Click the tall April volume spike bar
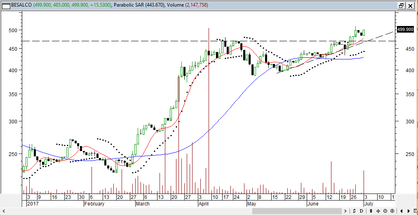Viewport: 418px width, 215px height. point(209,111)
